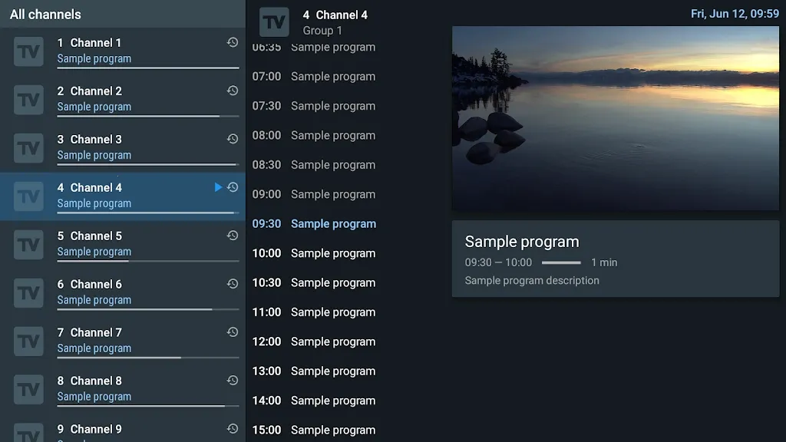Click the history clock icon on Channel 7

[233, 333]
